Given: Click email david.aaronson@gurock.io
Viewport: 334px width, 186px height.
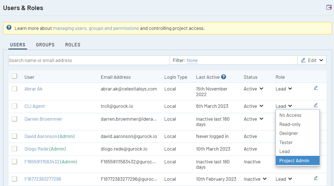Looking at the screenshot, I should click(x=129, y=136).
